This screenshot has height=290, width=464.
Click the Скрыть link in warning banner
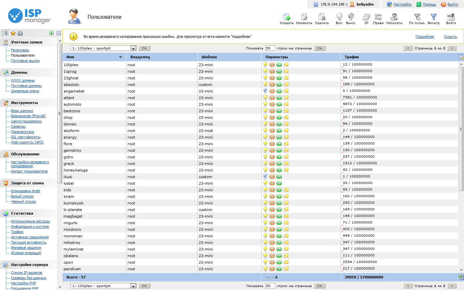pyautogui.click(x=450, y=37)
